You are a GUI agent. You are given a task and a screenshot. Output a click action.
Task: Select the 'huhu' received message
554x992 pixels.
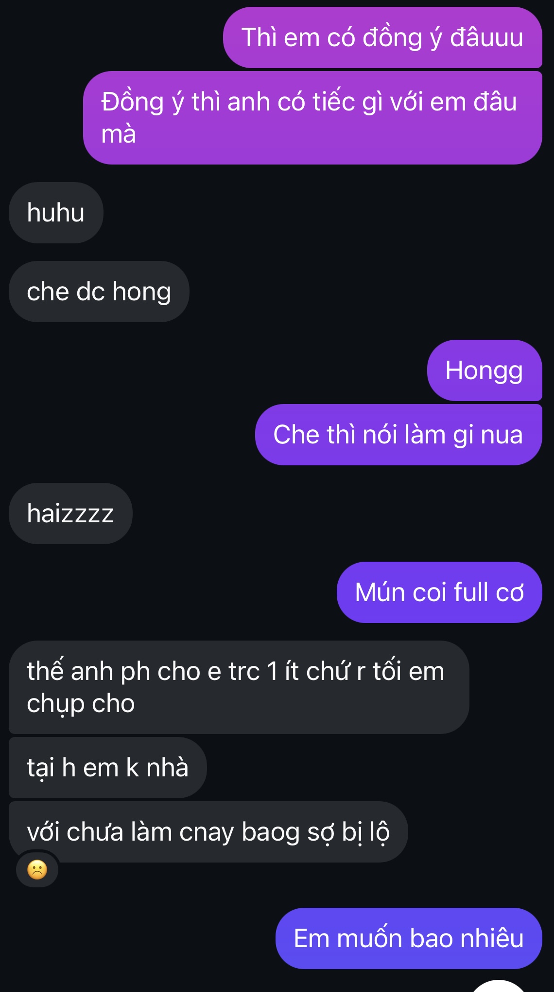(56, 213)
